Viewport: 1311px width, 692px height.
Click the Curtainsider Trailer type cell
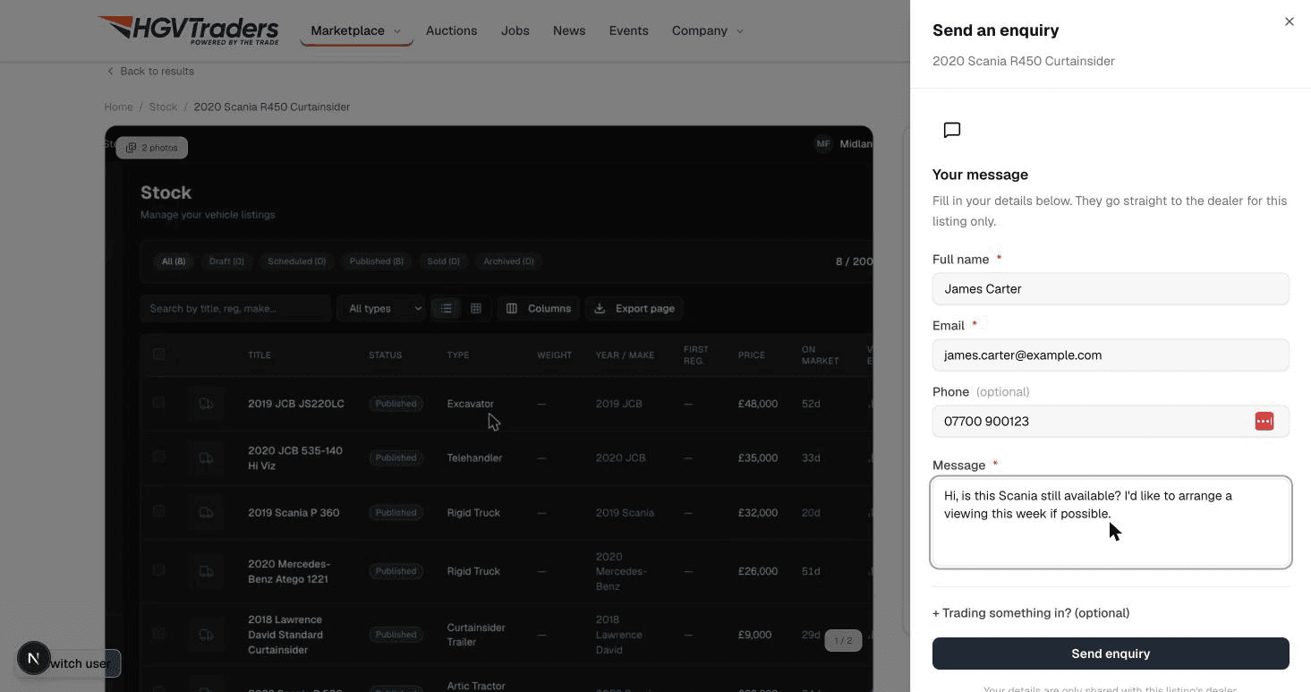pyautogui.click(x=476, y=635)
